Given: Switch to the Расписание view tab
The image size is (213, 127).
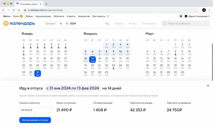Looking at the screenshot, I should point(149,24).
